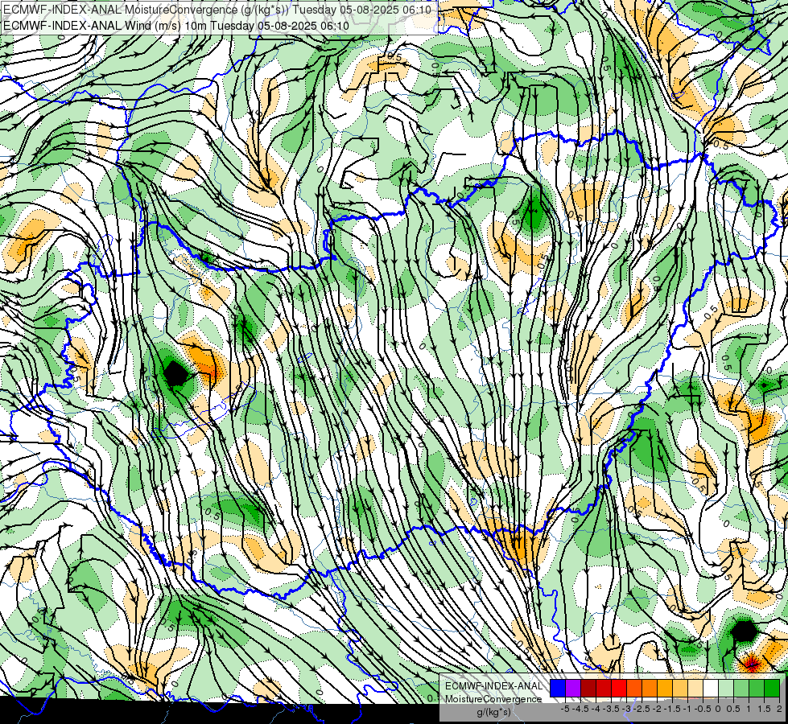Click the MoistureConvergence title line at top
The image size is (788, 724).
point(217,10)
